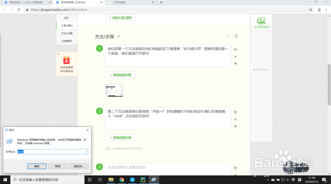Open the volume tray icon
This screenshot has height=184, width=331.
(x=288, y=180)
